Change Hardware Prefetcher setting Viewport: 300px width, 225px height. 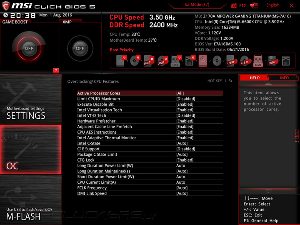click(150, 121)
